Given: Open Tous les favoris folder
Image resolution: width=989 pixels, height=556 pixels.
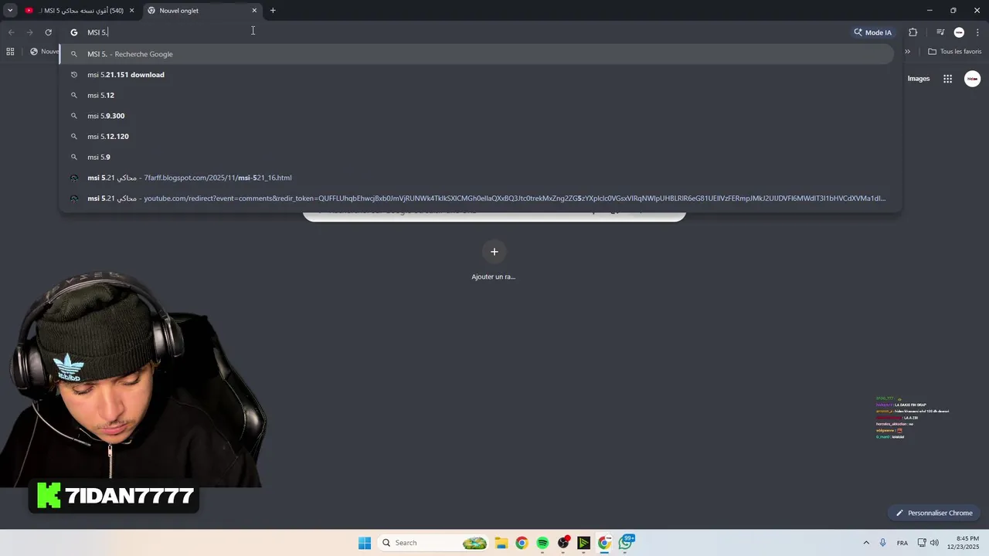Looking at the screenshot, I should (x=954, y=52).
